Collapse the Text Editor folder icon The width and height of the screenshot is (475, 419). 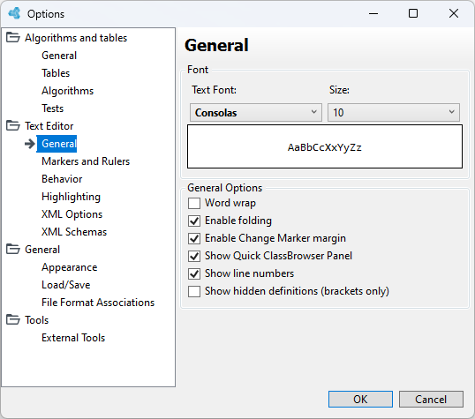[x=13, y=125]
